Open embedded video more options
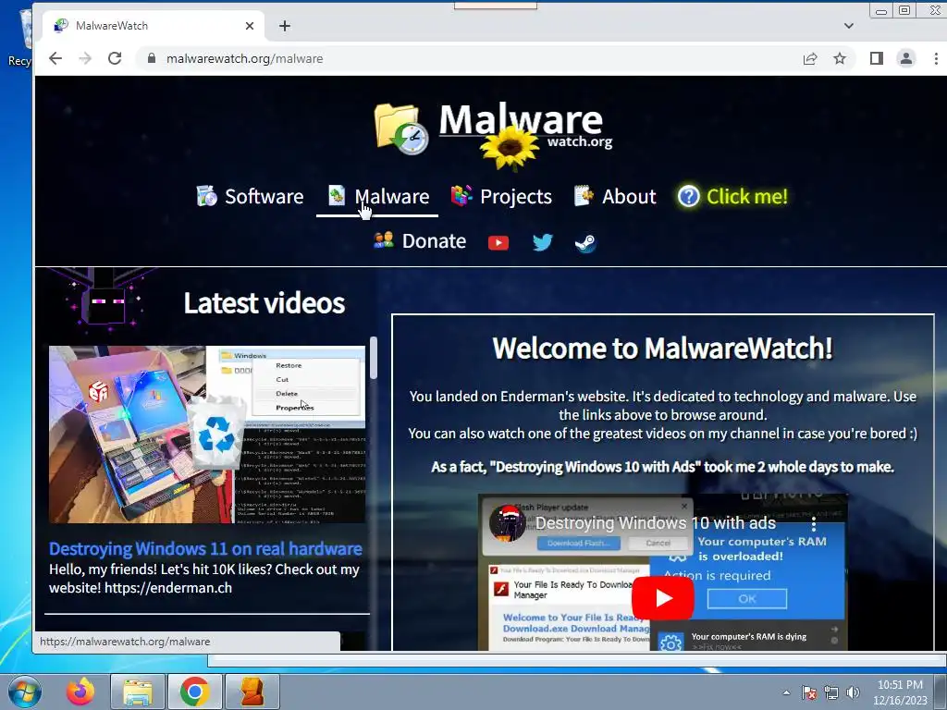 pyautogui.click(x=814, y=523)
